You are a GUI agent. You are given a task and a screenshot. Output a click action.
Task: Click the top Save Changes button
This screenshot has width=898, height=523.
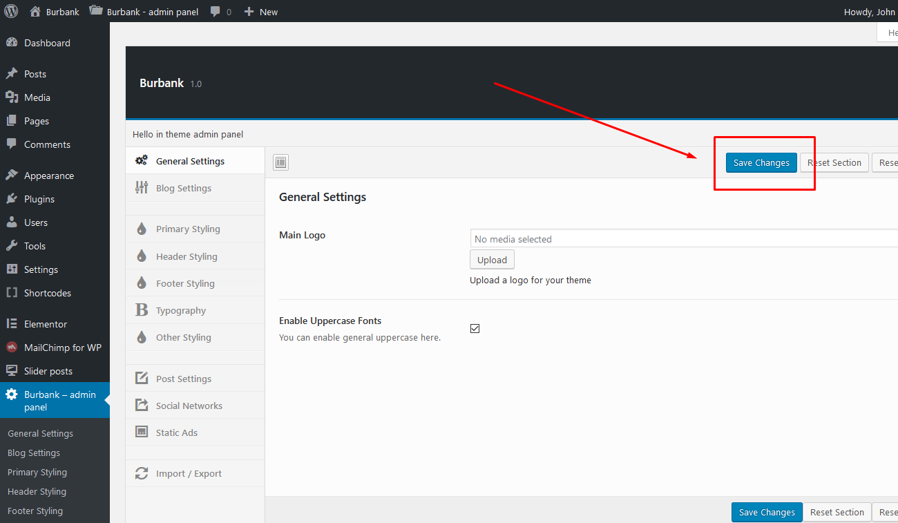[x=761, y=162]
